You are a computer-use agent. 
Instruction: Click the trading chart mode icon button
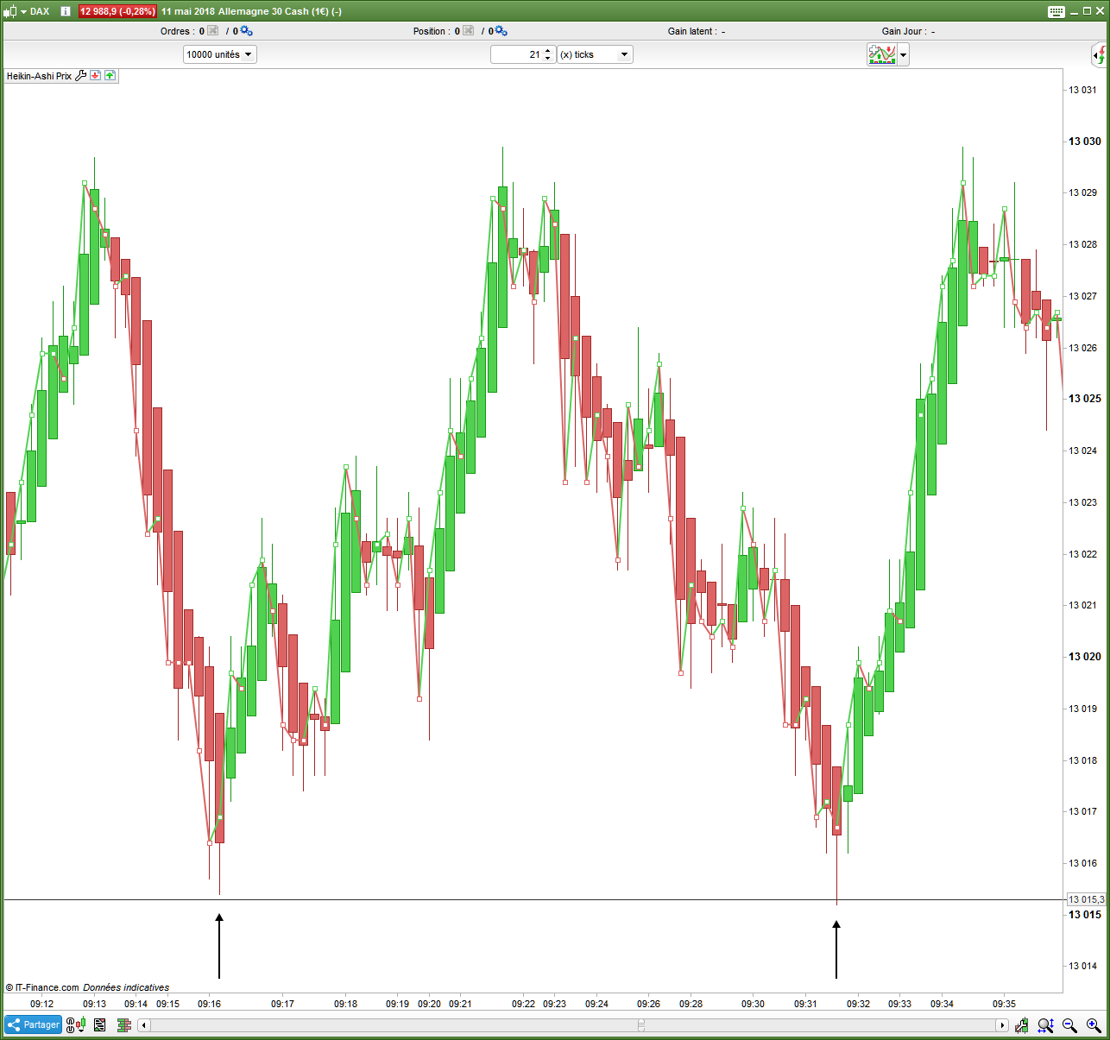click(882, 54)
